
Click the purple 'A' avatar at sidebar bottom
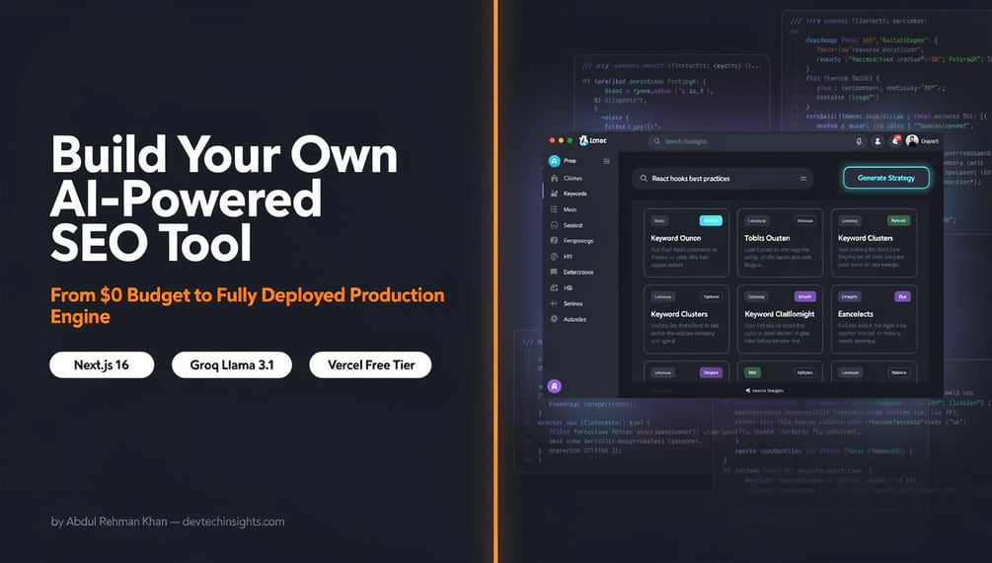[554, 386]
